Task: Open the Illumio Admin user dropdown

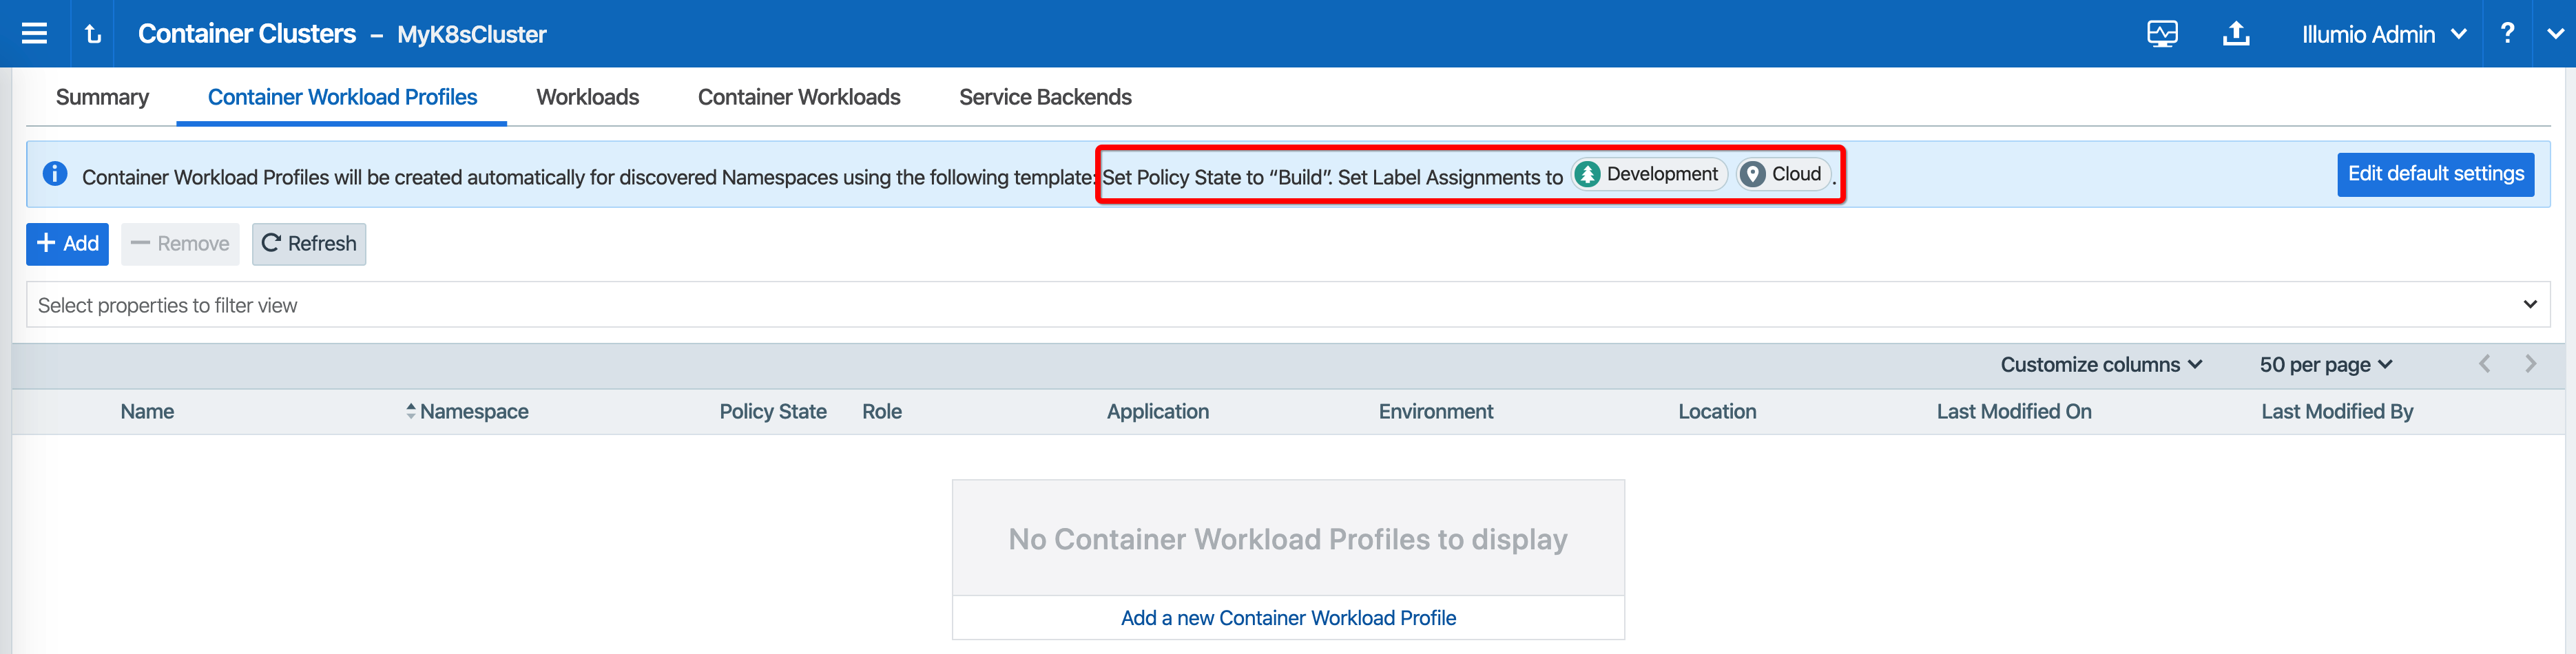Action: pyautogui.click(x=2383, y=33)
